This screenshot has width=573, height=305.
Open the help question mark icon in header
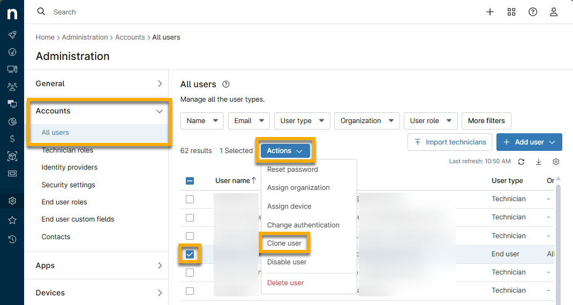pyautogui.click(x=532, y=12)
